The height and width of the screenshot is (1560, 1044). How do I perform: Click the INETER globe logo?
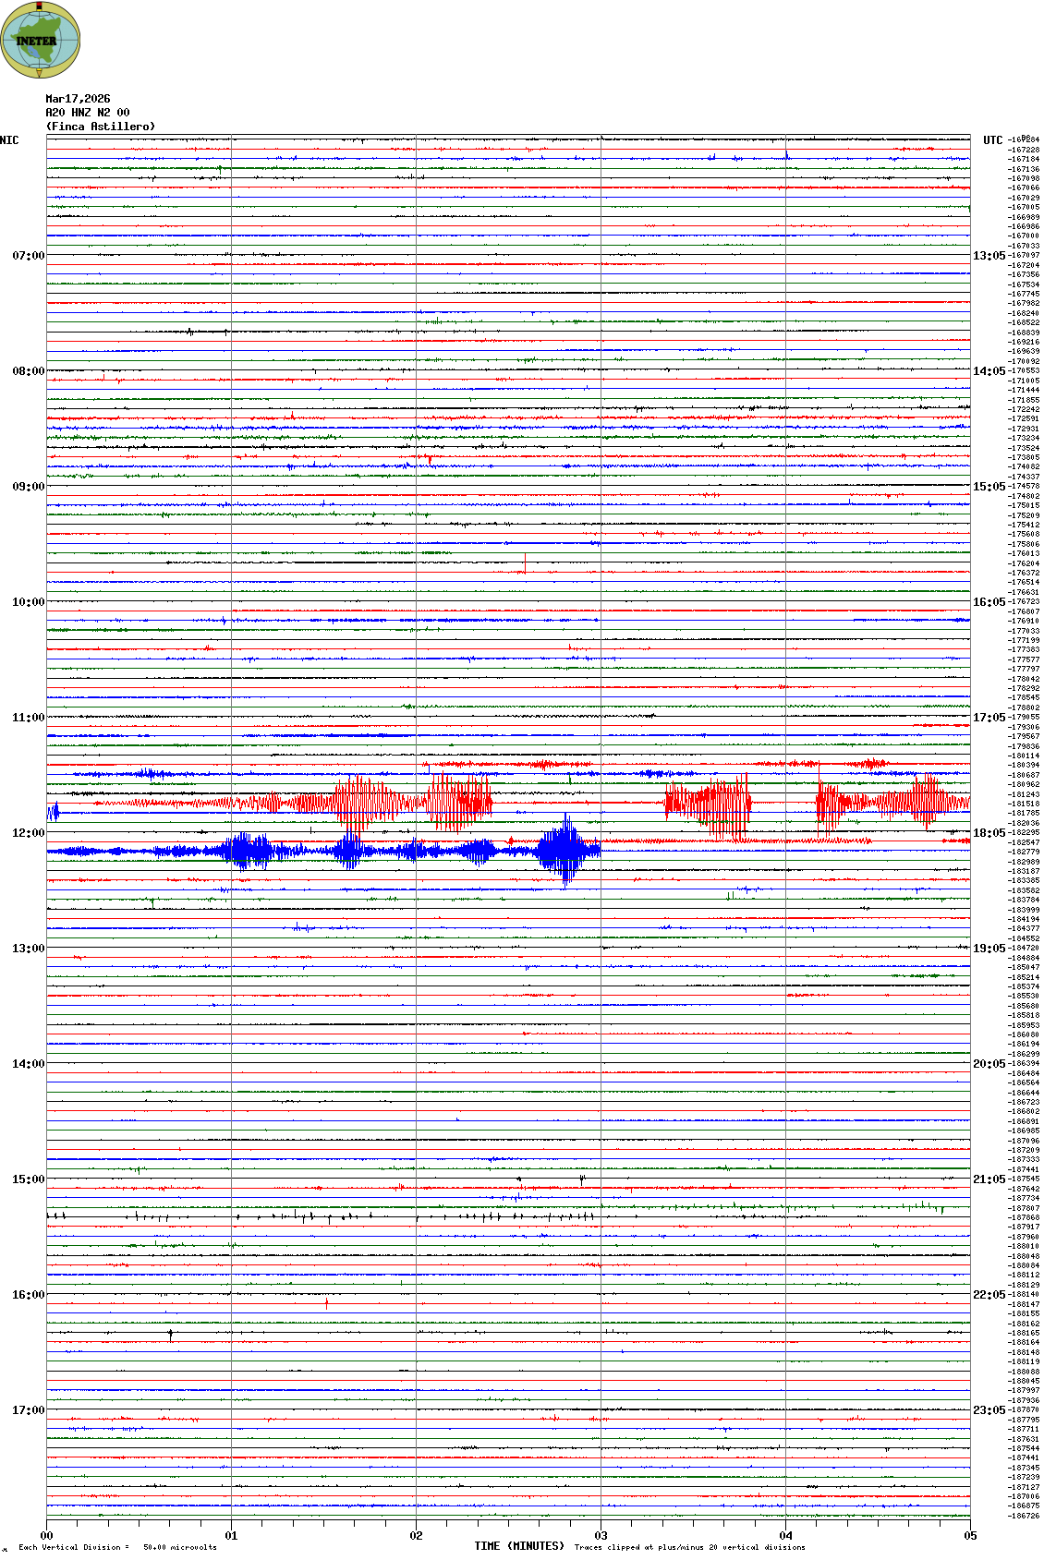click(x=40, y=40)
